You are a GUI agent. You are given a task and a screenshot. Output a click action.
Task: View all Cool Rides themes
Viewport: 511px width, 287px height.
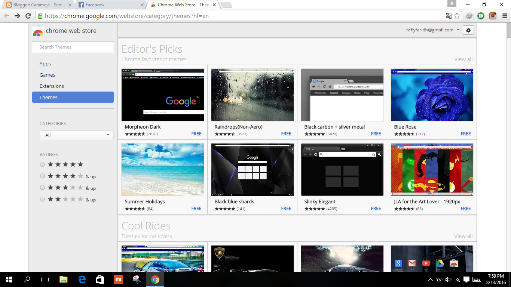463,236
